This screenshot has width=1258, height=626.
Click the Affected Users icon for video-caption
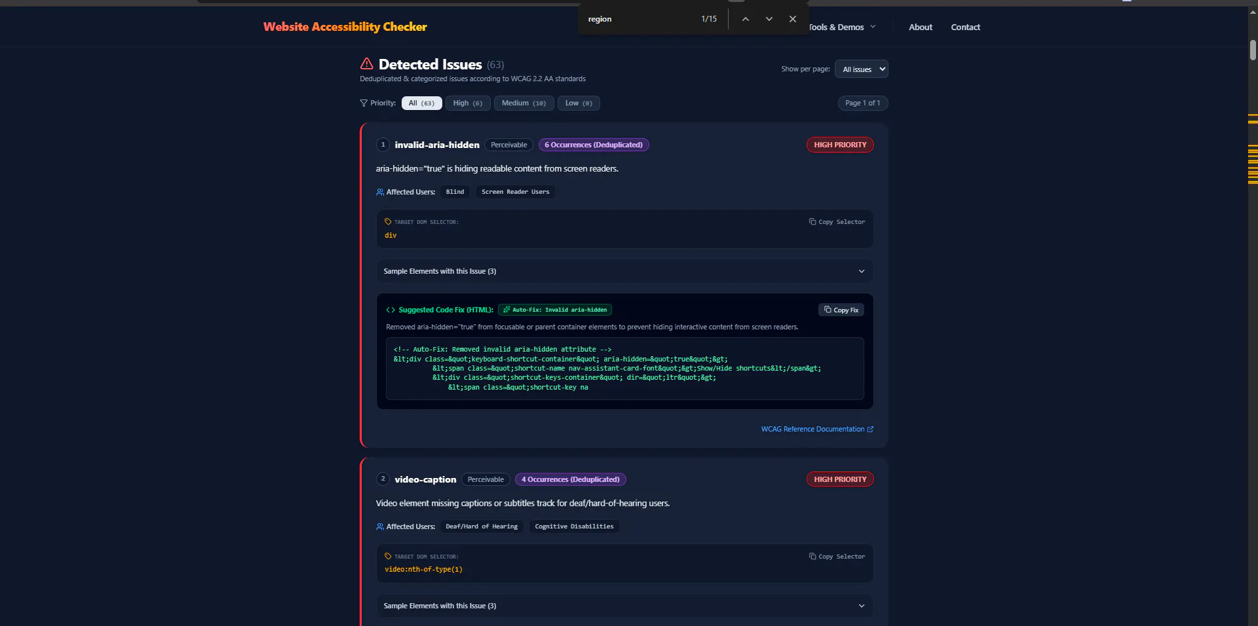380,526
